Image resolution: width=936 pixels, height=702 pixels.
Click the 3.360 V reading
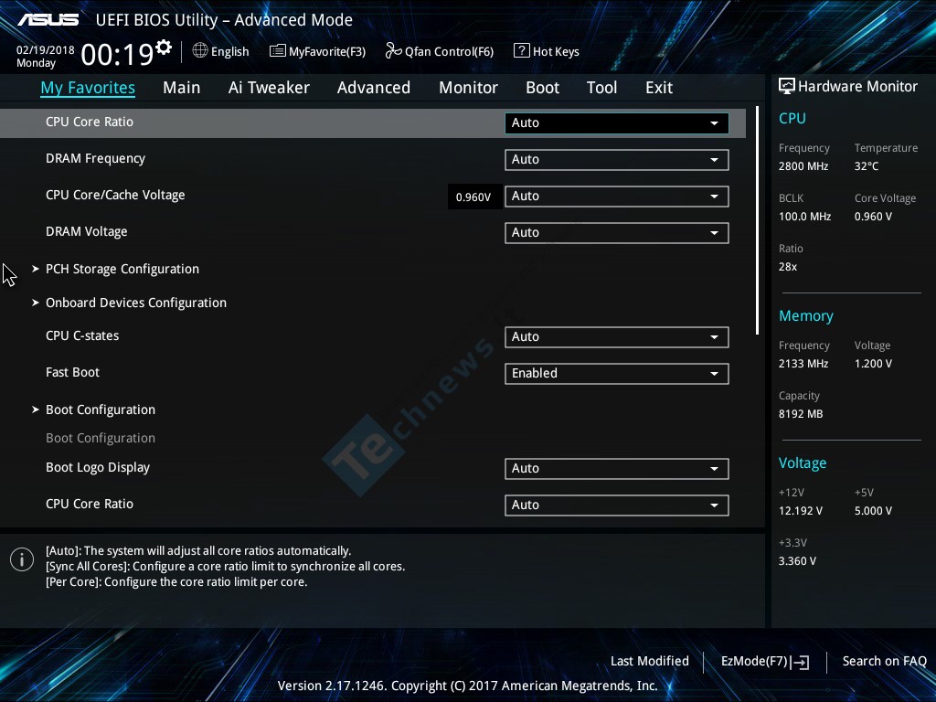pyautogui.click(x=797, y=561)
